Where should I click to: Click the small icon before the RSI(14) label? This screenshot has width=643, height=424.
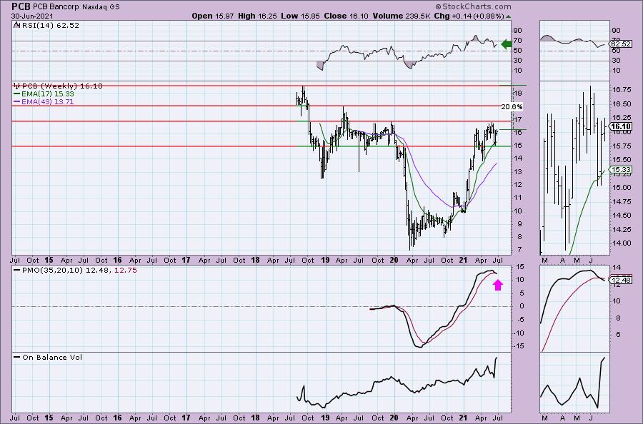click(16, 25)
